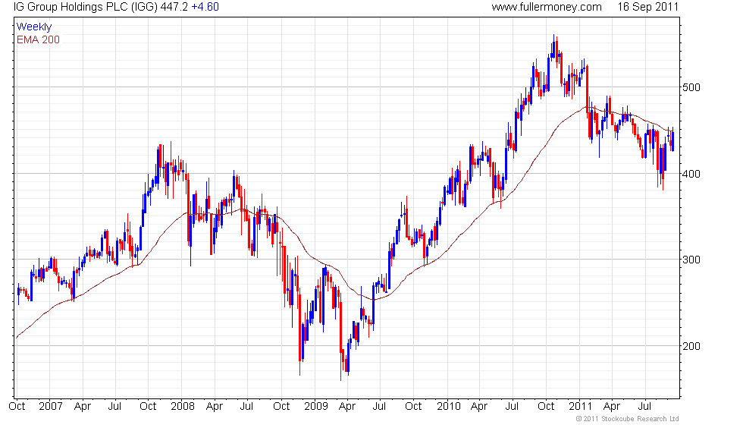743x425 pixels.
Task: Click the Apr label following 2008
Action: 215,407
